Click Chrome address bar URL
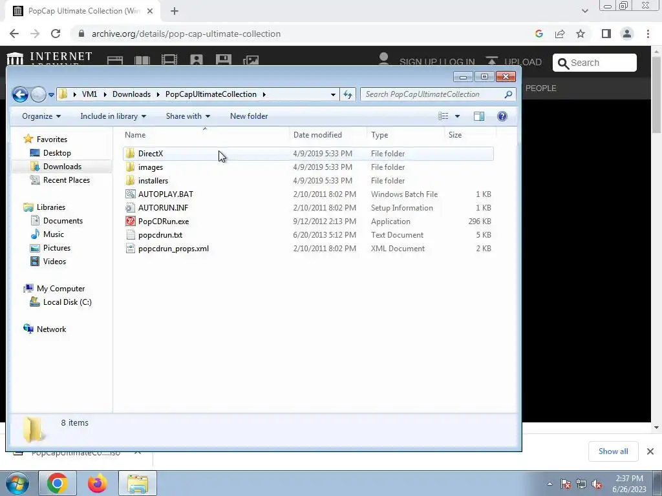Screen dimensions: 662x496 [186, 34]
